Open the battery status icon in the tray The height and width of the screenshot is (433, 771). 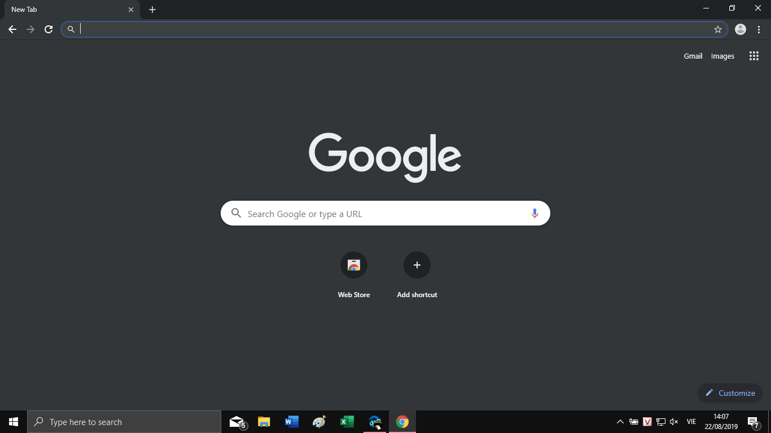tap(634, 422)
